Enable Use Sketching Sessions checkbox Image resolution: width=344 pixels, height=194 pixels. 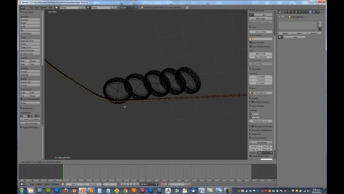(21, 99)
